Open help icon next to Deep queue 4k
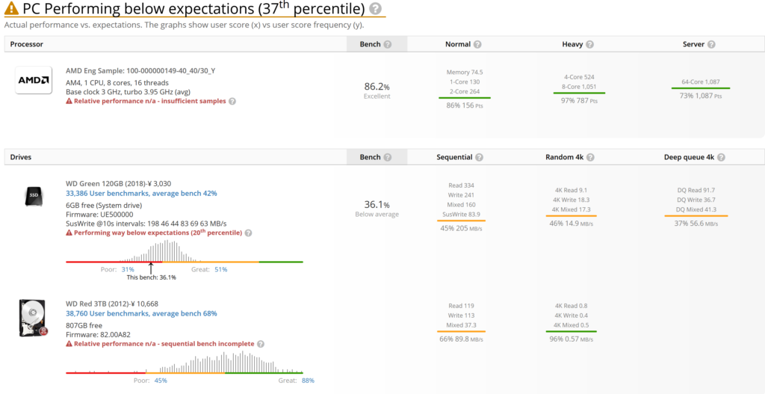Screen dimensions: 765x394 [722, 158]
